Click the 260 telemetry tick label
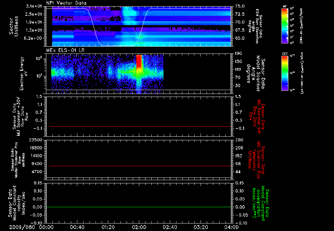This screenshot has height=231, width=334. [x=239, y=140]
